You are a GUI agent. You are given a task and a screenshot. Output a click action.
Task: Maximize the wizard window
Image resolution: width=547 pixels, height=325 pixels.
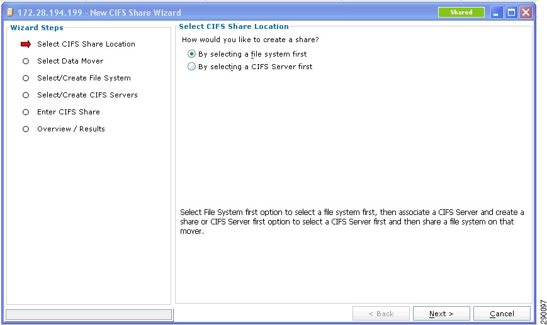point(511,13)
